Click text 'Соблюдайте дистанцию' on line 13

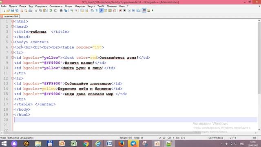tap(88, 83)
